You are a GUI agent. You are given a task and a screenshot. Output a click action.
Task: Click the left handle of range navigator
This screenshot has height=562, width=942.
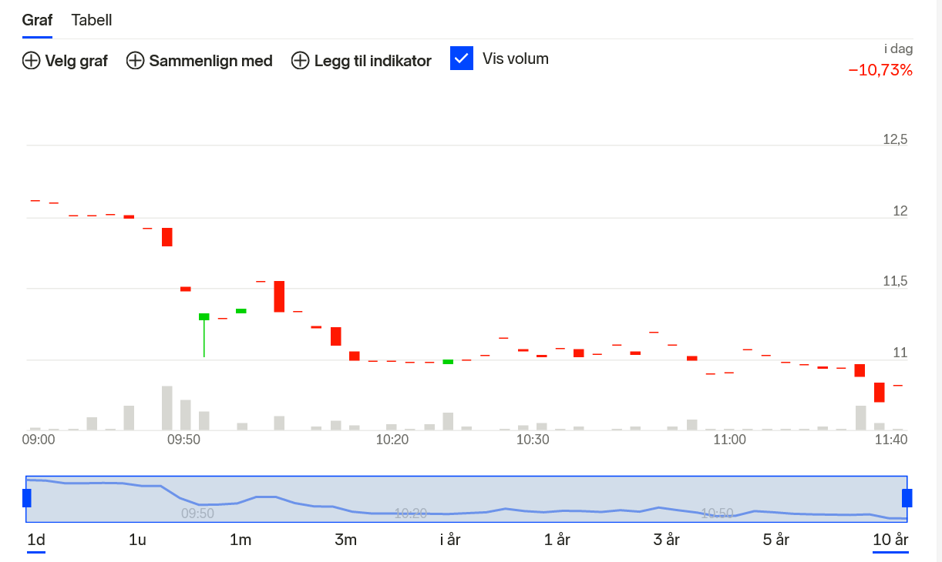pos(27,498)
